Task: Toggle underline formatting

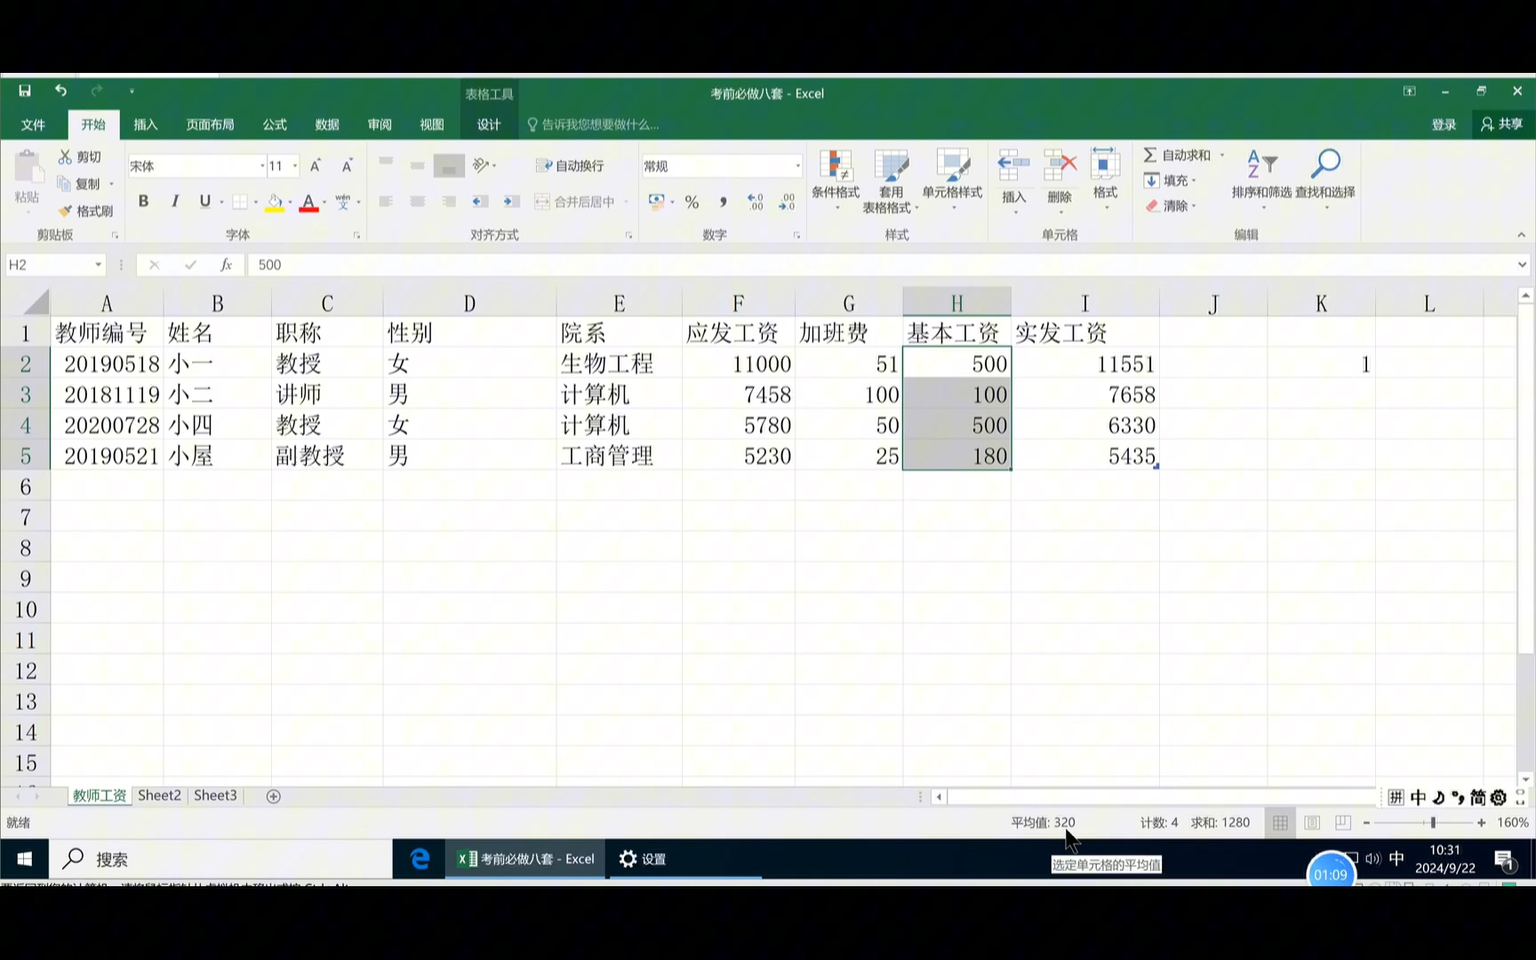Action: click(x=205, y=201)
